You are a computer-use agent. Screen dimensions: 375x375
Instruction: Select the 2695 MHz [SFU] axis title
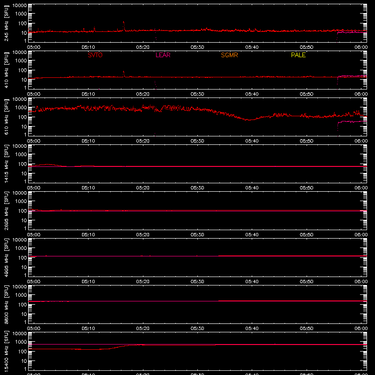[7, 210]
